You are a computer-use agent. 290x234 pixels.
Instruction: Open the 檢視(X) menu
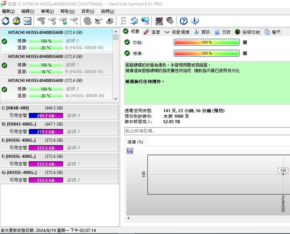(48, 11)
